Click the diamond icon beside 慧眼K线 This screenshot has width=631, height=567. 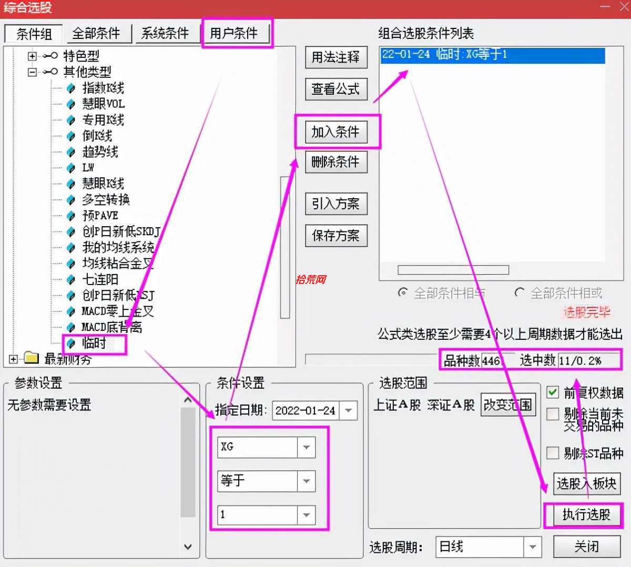(x=71, y=184)
